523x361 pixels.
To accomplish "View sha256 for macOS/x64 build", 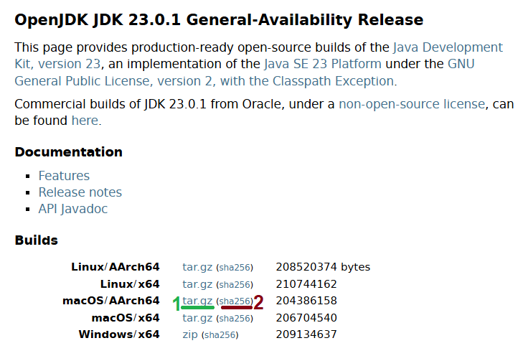I will pyautogui.click(x=235, y=318).
